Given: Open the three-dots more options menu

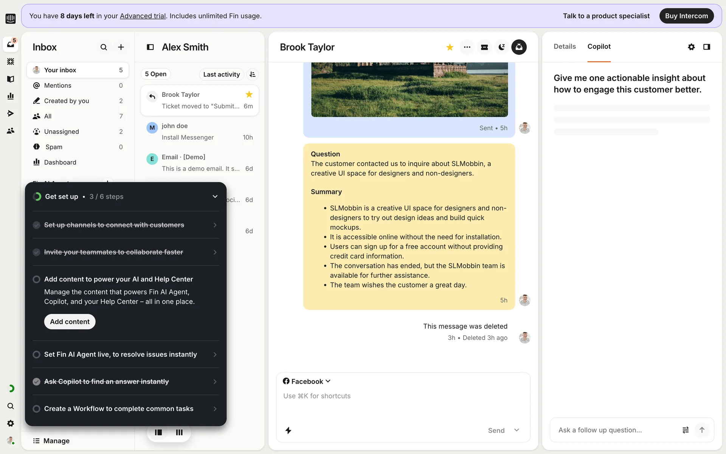Looking at the screenshot, I should 467,47.
